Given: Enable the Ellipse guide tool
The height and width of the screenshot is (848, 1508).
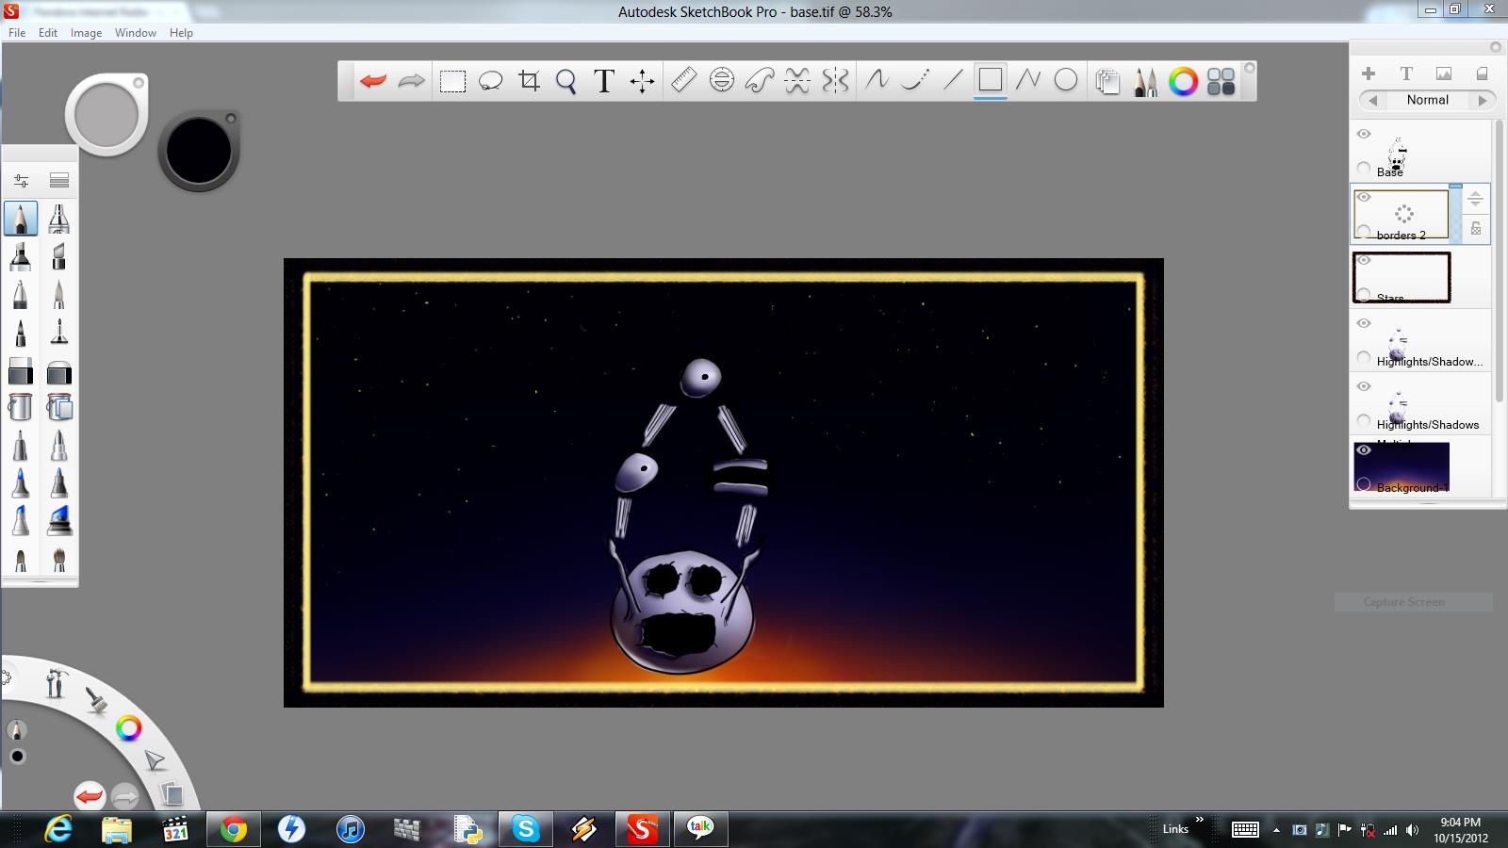Looking at the screenshot, I should (x=722, y=80).
